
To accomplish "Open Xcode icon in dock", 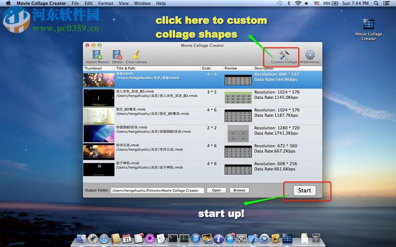I will pyautogui.click(x=253, y=238).
